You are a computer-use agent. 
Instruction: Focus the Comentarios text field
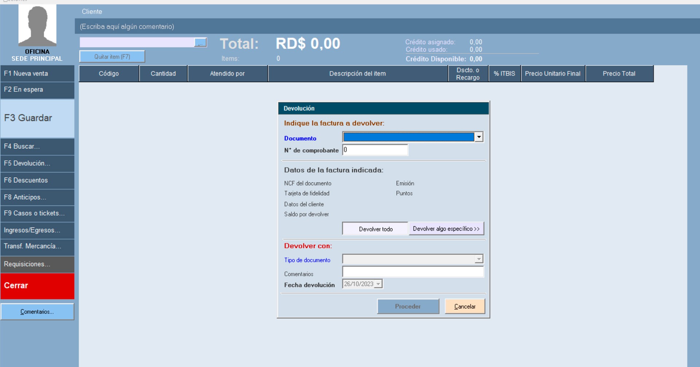(x=413, y=272)
